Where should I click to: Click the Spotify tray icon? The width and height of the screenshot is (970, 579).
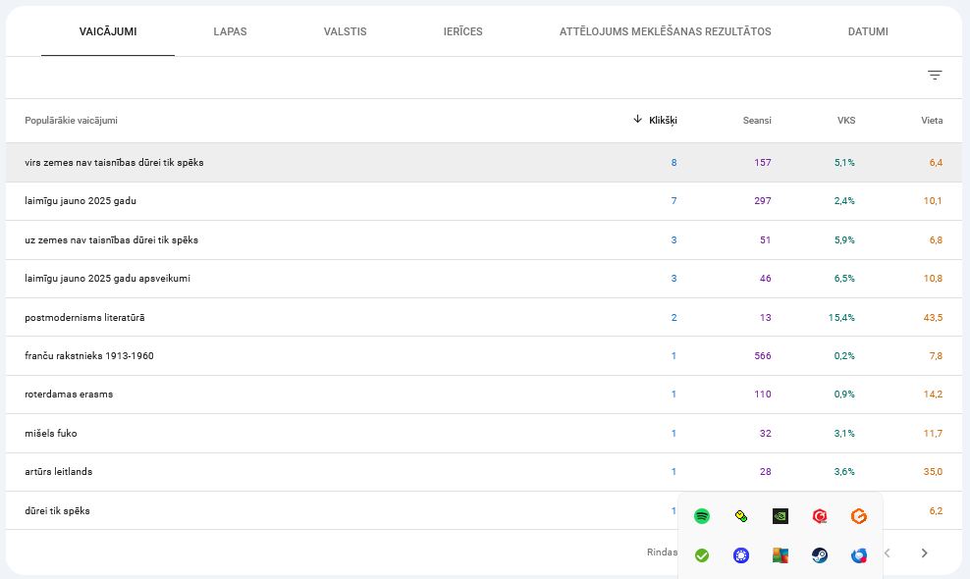(702, 516)
